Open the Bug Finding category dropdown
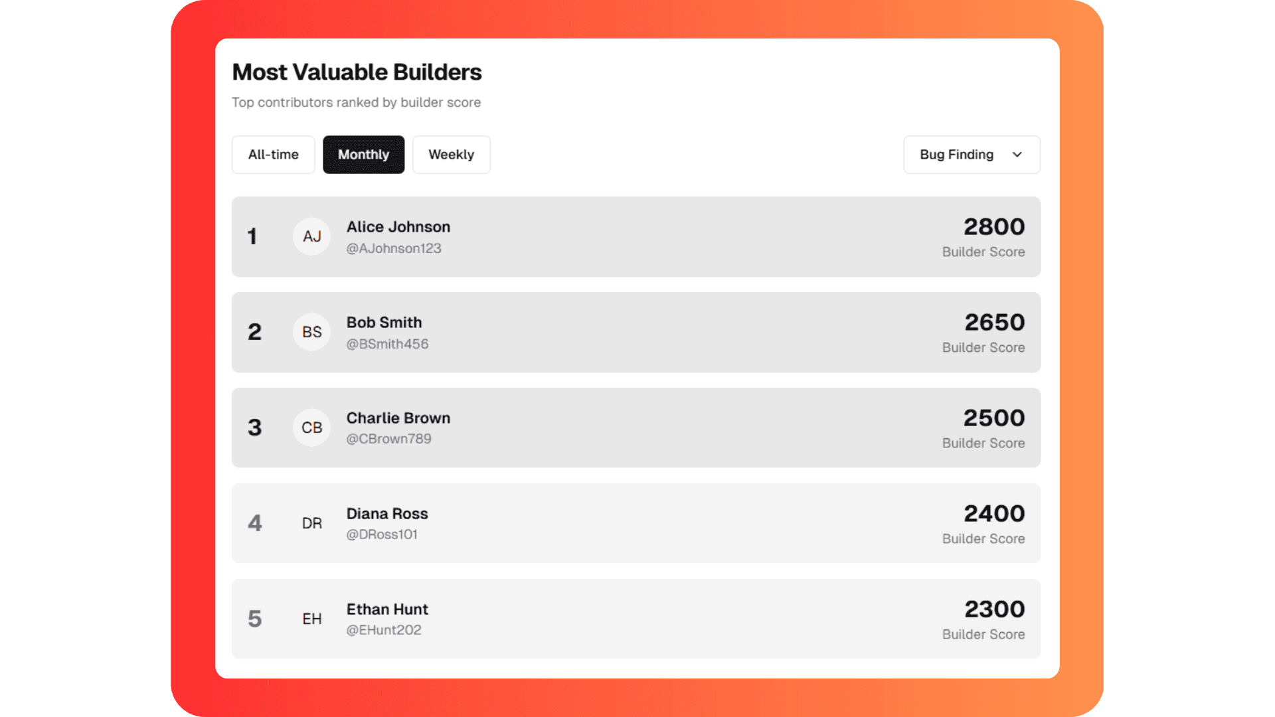The width and height of the screenshot is (1275, 717). pyautogui.click(x=972, y=155)
